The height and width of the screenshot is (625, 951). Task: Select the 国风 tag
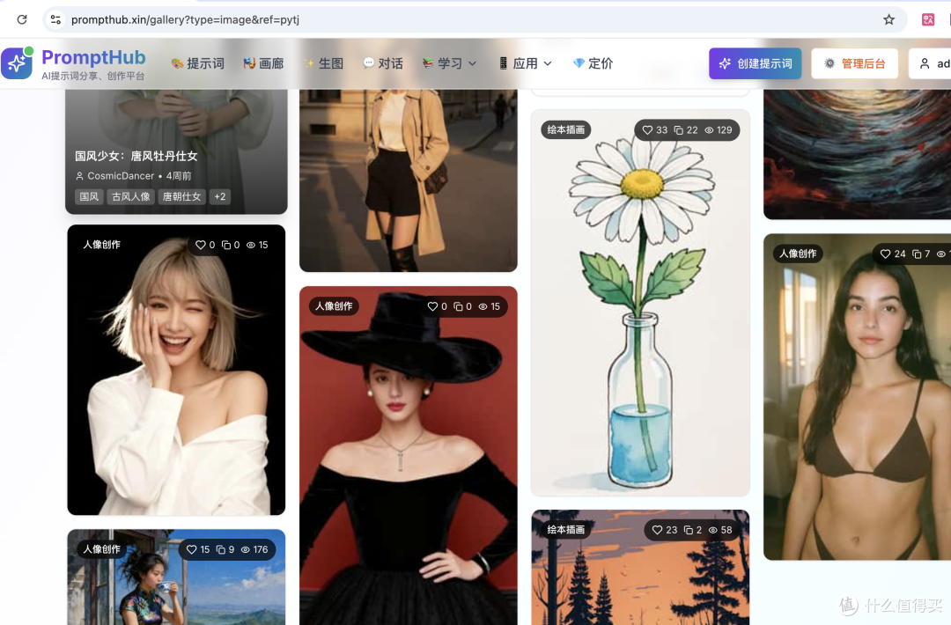click(89, 196)
